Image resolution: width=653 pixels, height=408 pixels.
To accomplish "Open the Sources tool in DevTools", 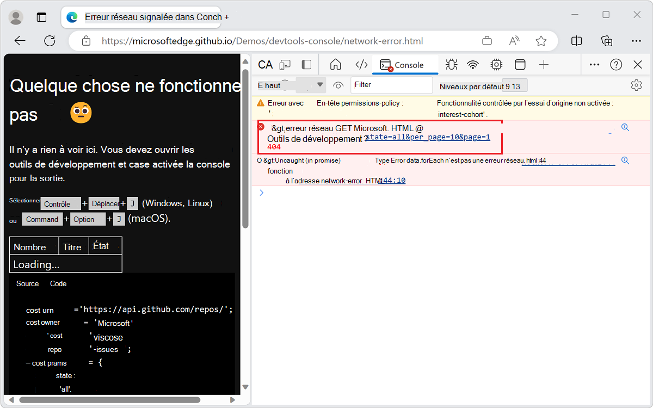I will tap(361, 64).
